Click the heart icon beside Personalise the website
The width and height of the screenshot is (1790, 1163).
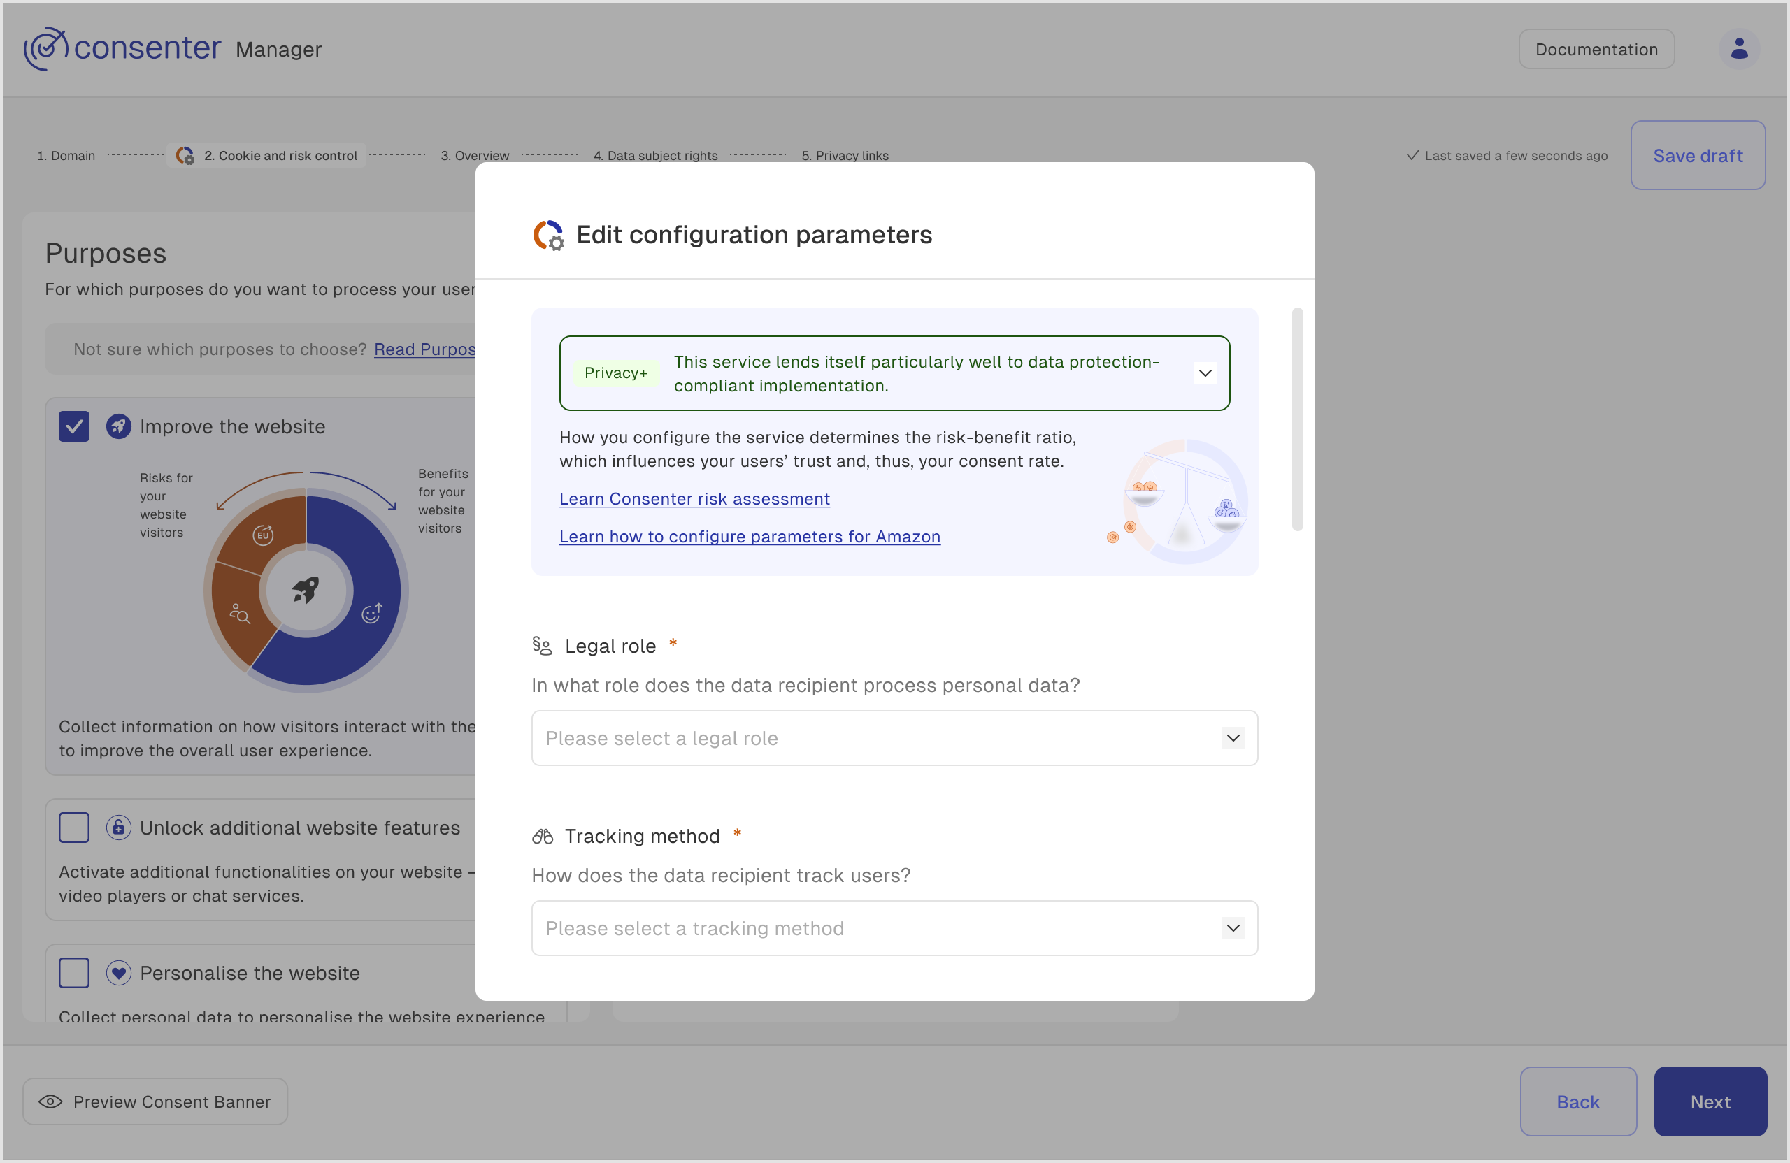point(118,972)
